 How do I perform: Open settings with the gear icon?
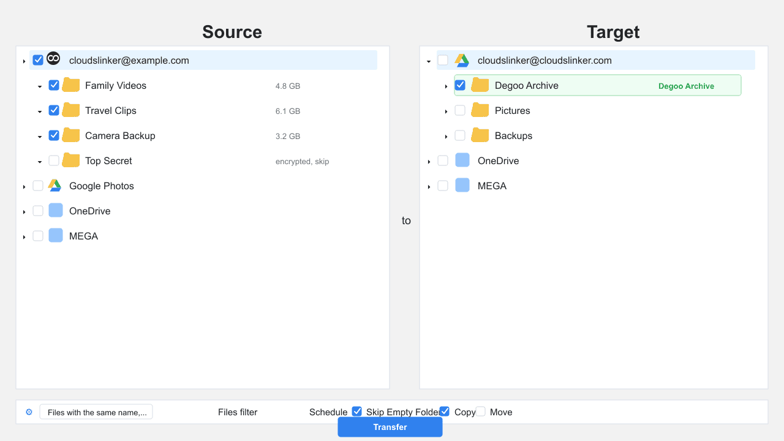click(29, 412)
